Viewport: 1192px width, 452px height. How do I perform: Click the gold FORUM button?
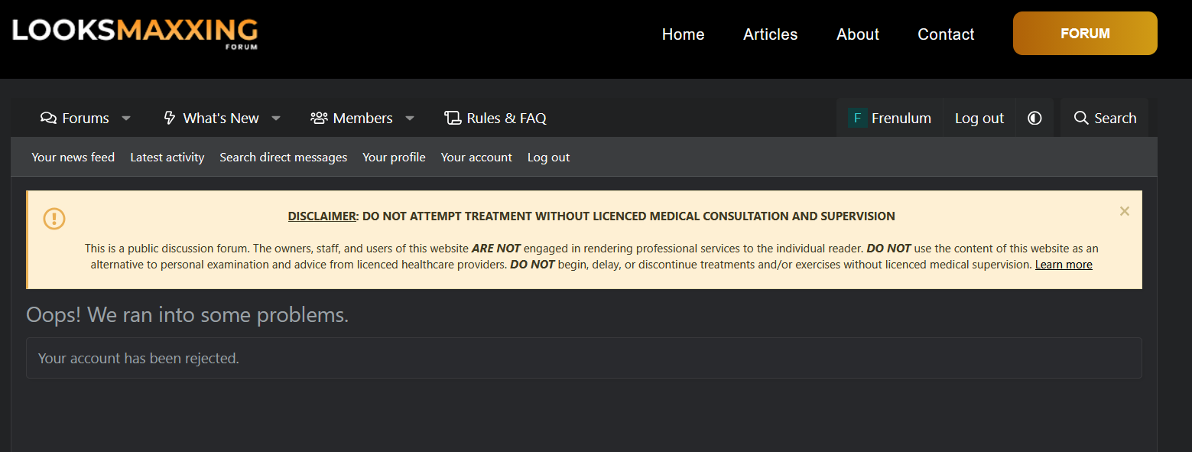coord(1084,34)
